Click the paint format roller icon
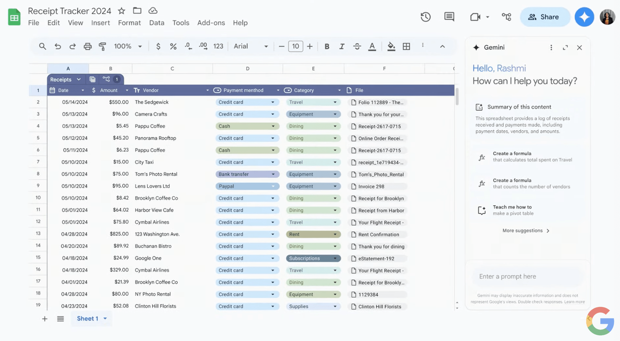The width and height of the screenshot is (620, 341). coord(102,46)
